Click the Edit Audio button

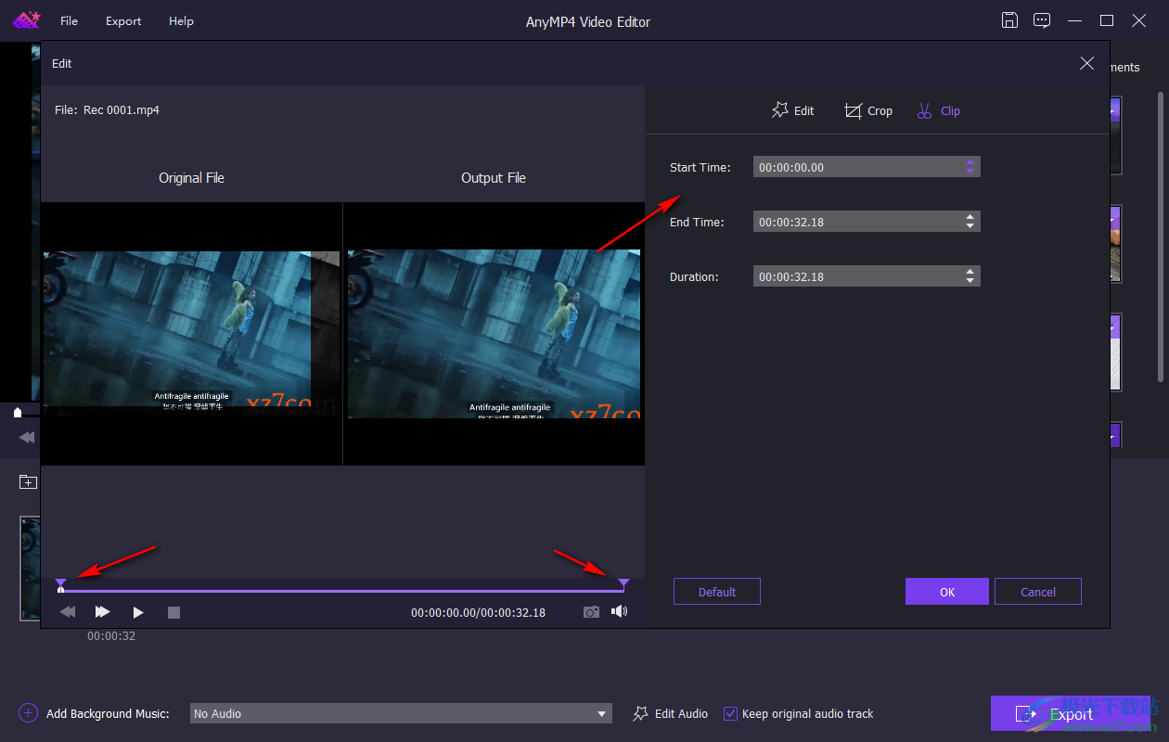(x=670, y=713)
